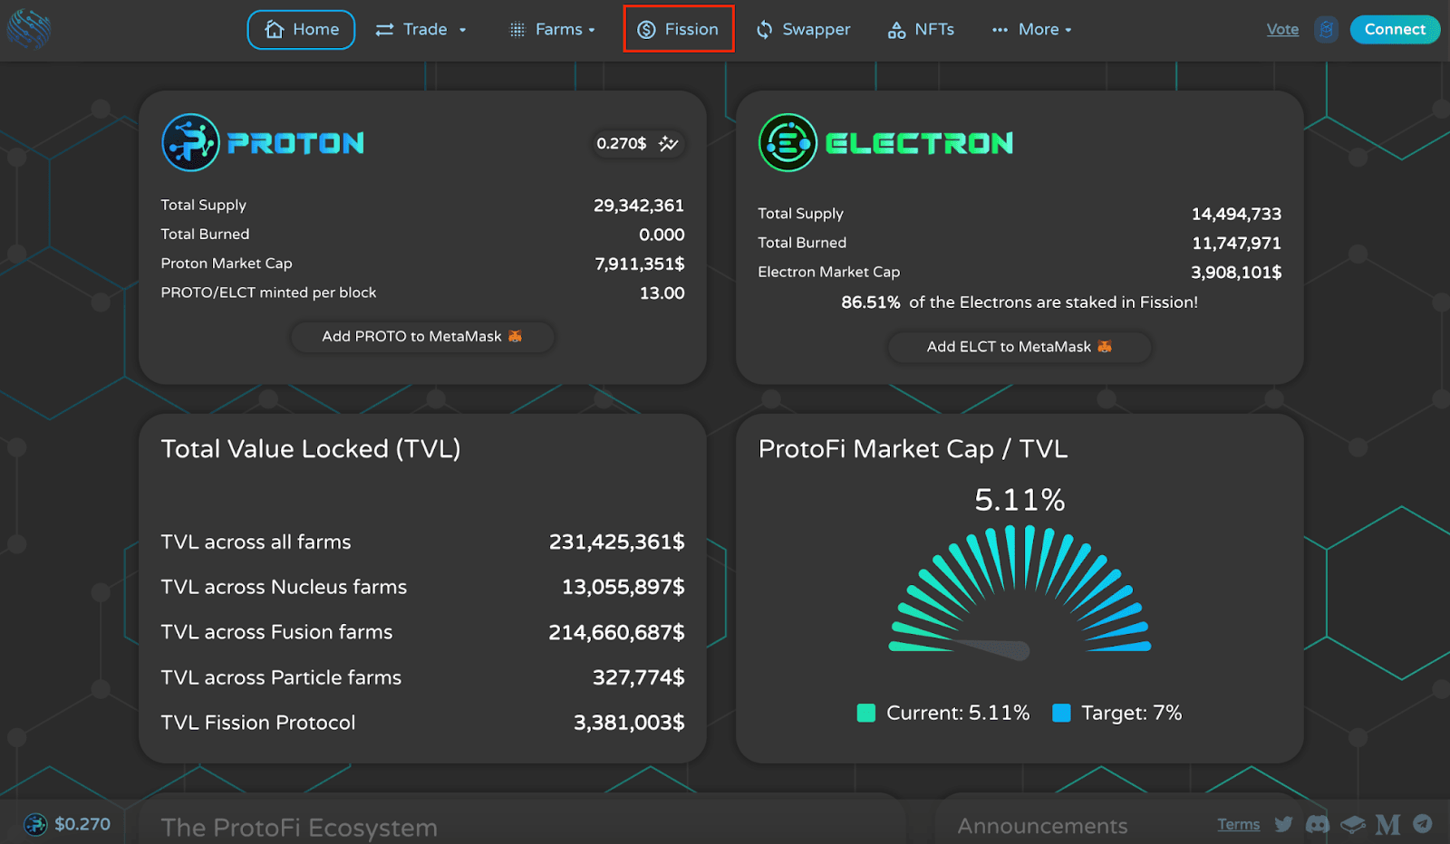
Task: Click TVL across Nucleus farms row
Action: coord(422,587)
